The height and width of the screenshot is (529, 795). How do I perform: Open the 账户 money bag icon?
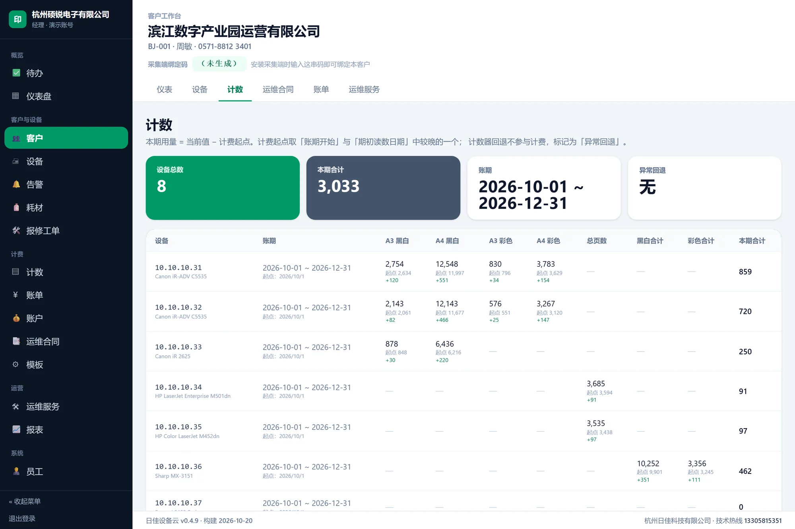coord(16,318)
